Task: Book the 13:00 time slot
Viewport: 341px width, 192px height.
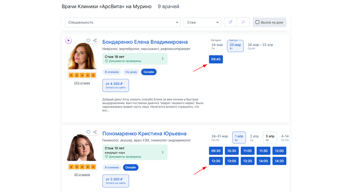Action: pos(231,161)
